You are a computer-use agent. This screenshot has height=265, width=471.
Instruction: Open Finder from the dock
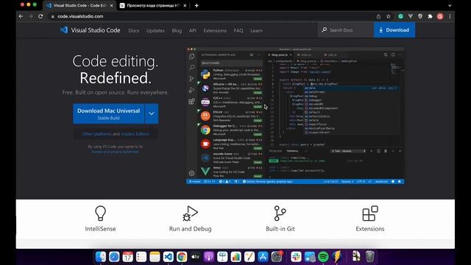pyautogui.click(x=101, y=257)
